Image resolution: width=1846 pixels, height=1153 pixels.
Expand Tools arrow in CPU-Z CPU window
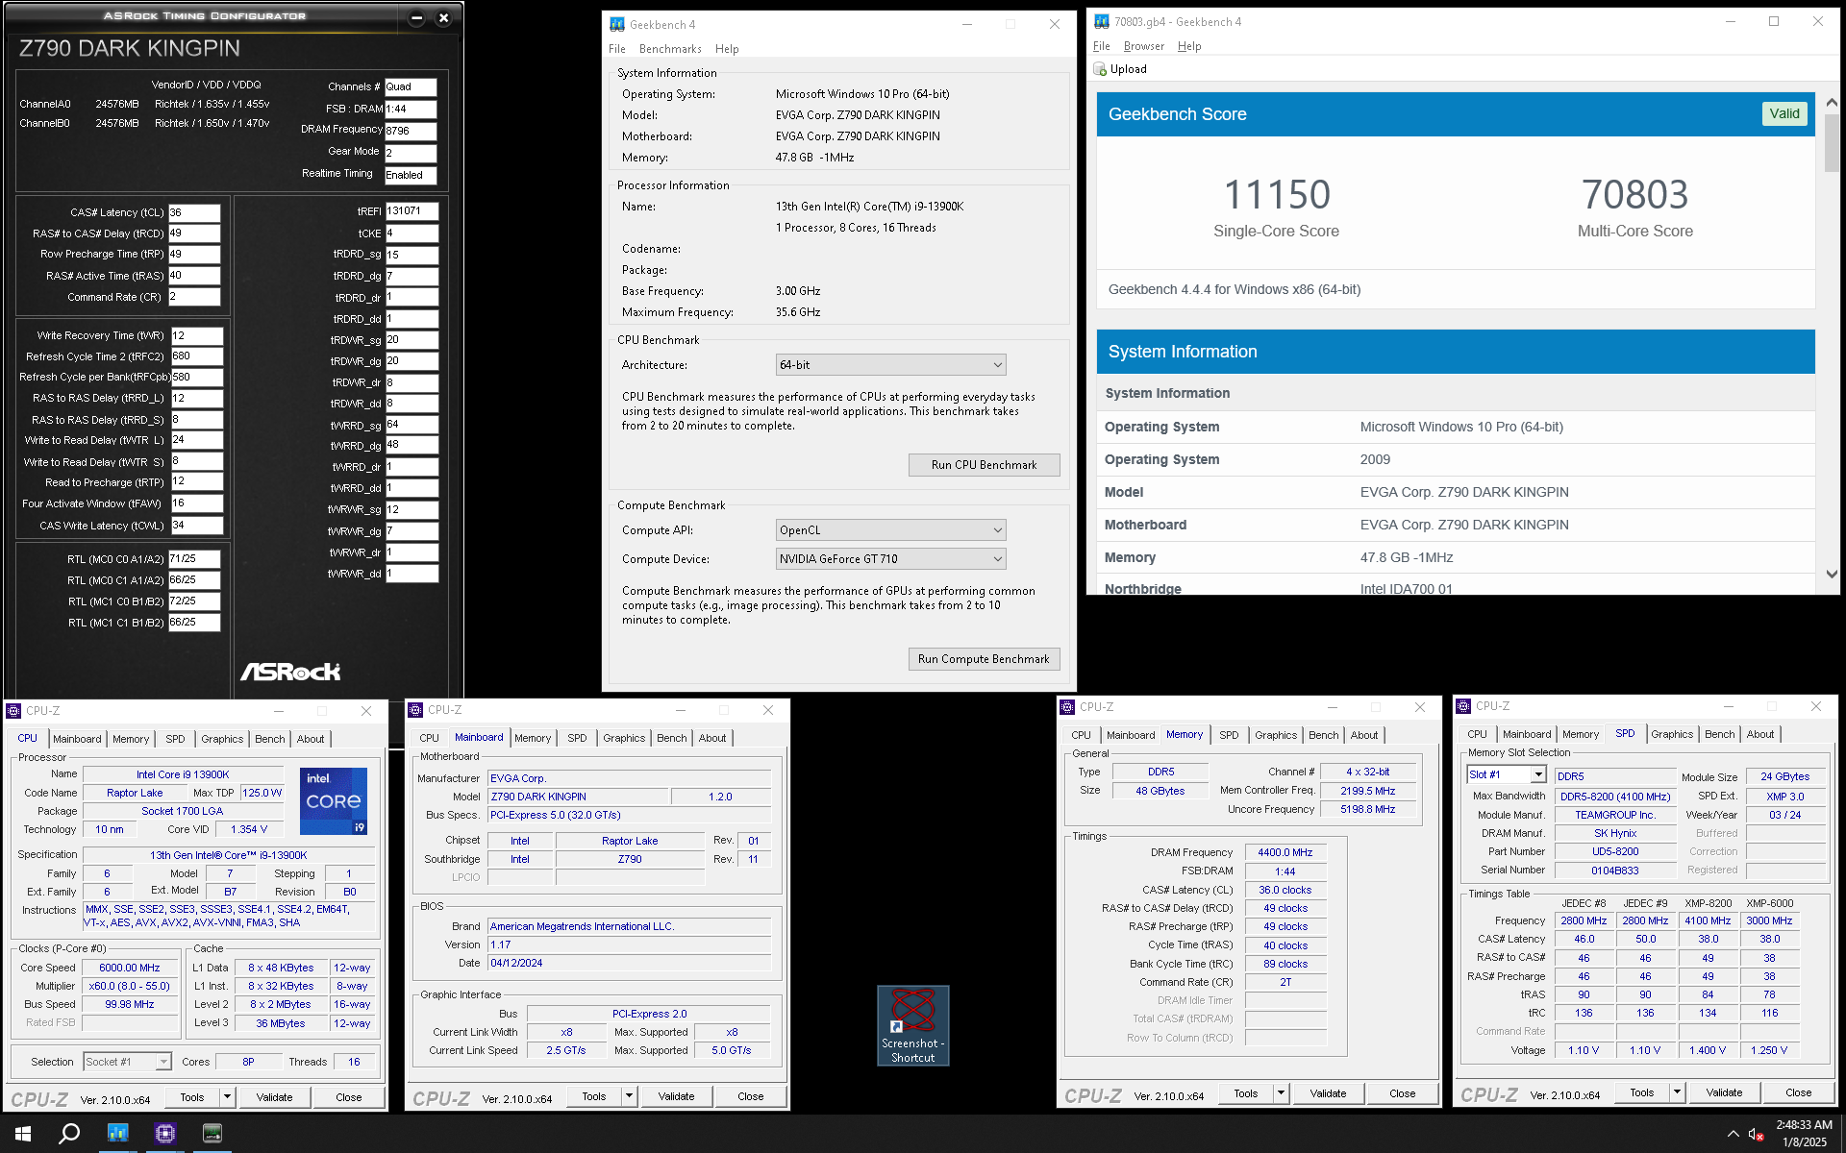227,1097
